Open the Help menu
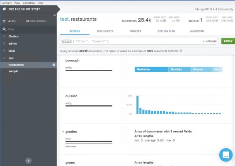This screenshot has width=235, height=166. click(40, 3)
